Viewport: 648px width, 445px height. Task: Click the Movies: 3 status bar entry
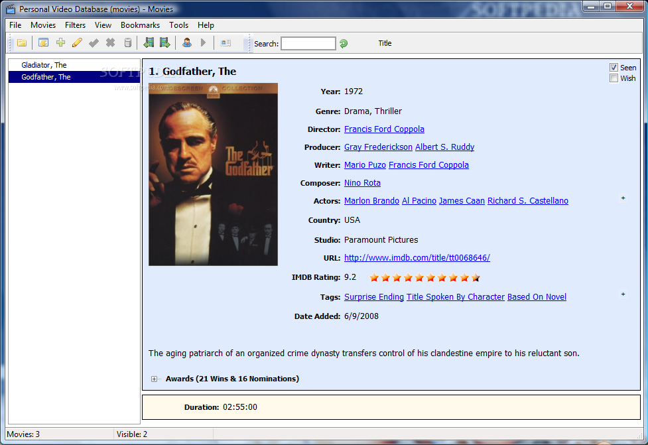[x=23, y=434]
